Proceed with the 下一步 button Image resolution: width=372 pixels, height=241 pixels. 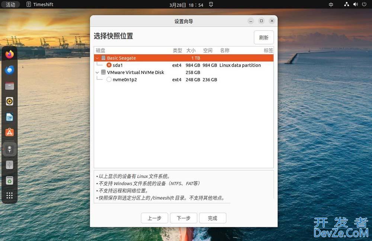click(x=184, y=218)
